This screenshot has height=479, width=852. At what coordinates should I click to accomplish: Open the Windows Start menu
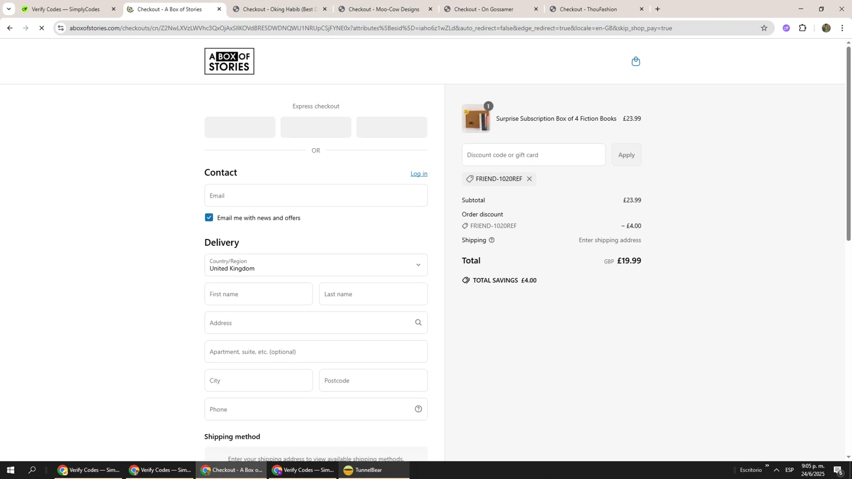point(10,470)
